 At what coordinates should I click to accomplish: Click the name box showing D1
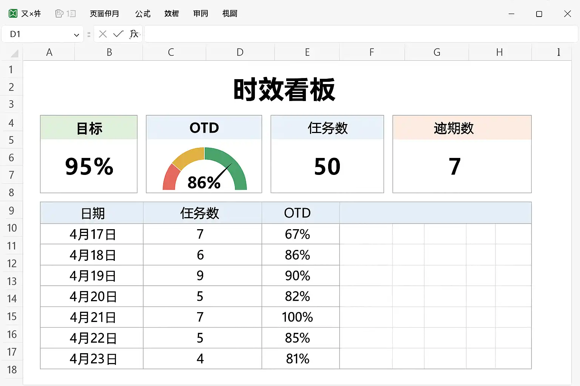coord(38,34)
